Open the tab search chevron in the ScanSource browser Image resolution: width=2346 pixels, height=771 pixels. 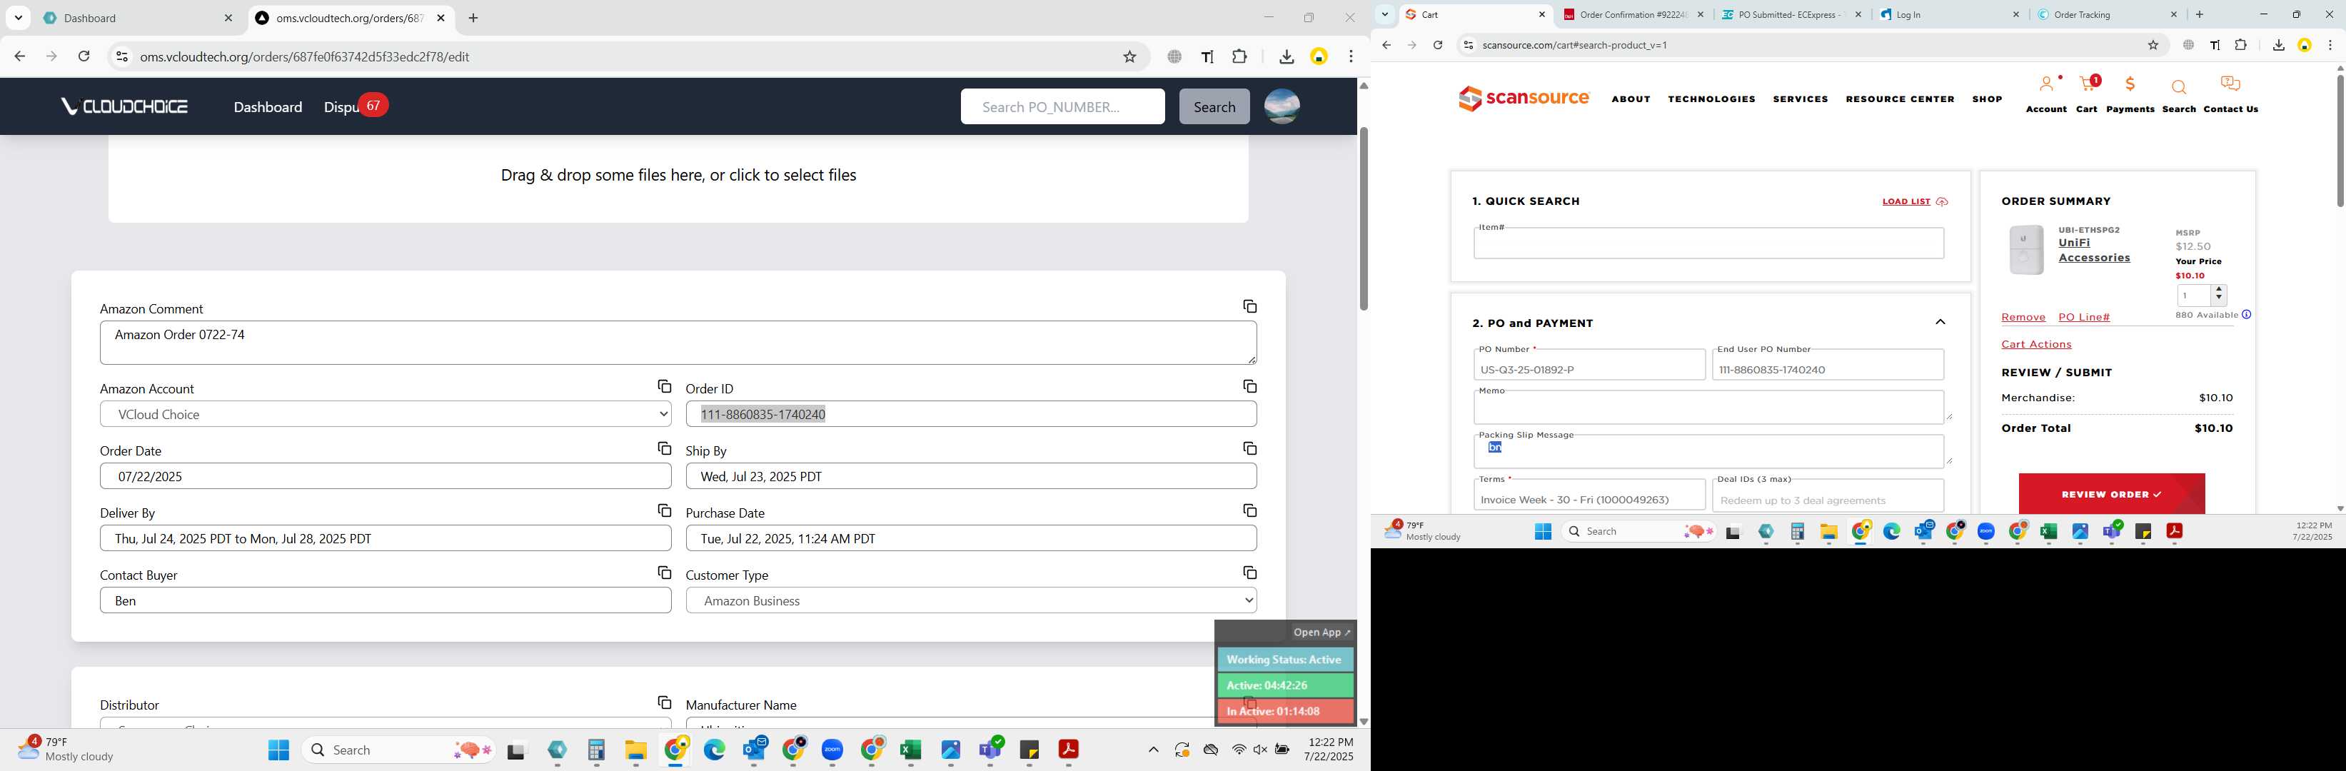(x=1384, y=14)
